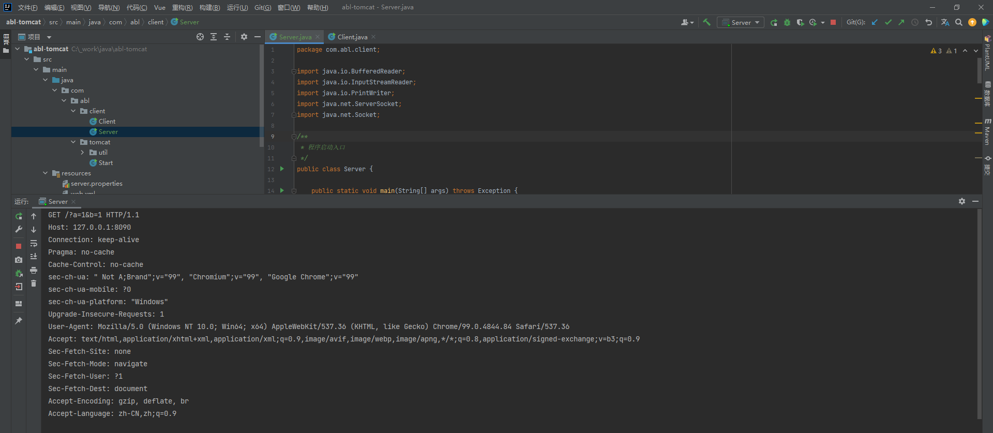This screenshot has height=433, width=993.
Task: Click the com breadcrumb in navigation bar
Action: (115, 22)
